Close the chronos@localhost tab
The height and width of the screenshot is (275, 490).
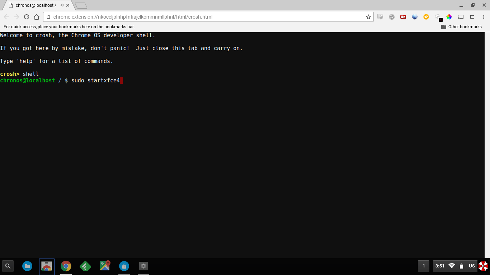68,5
